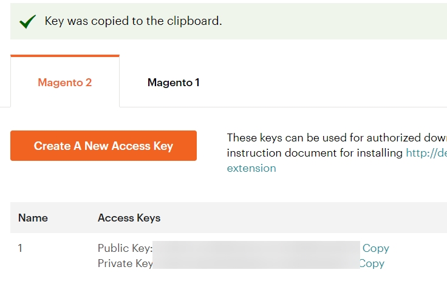Copy the Private Key

372,263
